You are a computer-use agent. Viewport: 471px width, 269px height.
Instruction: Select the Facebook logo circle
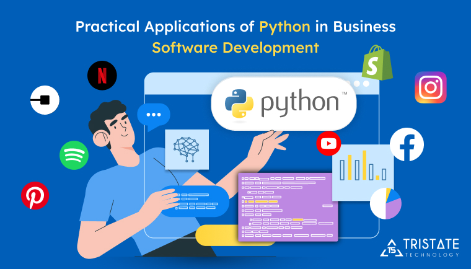point(407,144)
